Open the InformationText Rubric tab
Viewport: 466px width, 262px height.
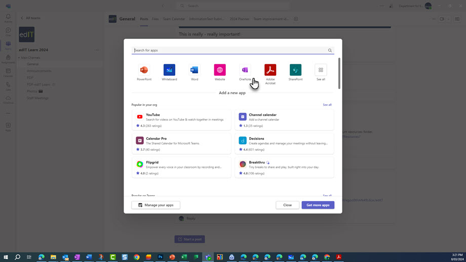(207, 19)
